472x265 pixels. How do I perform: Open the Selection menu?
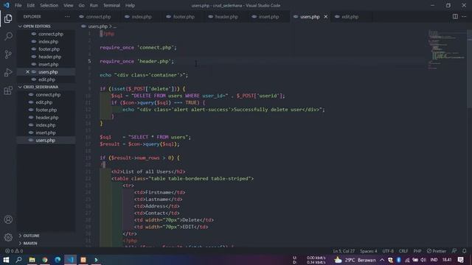(x=49, y=5)
